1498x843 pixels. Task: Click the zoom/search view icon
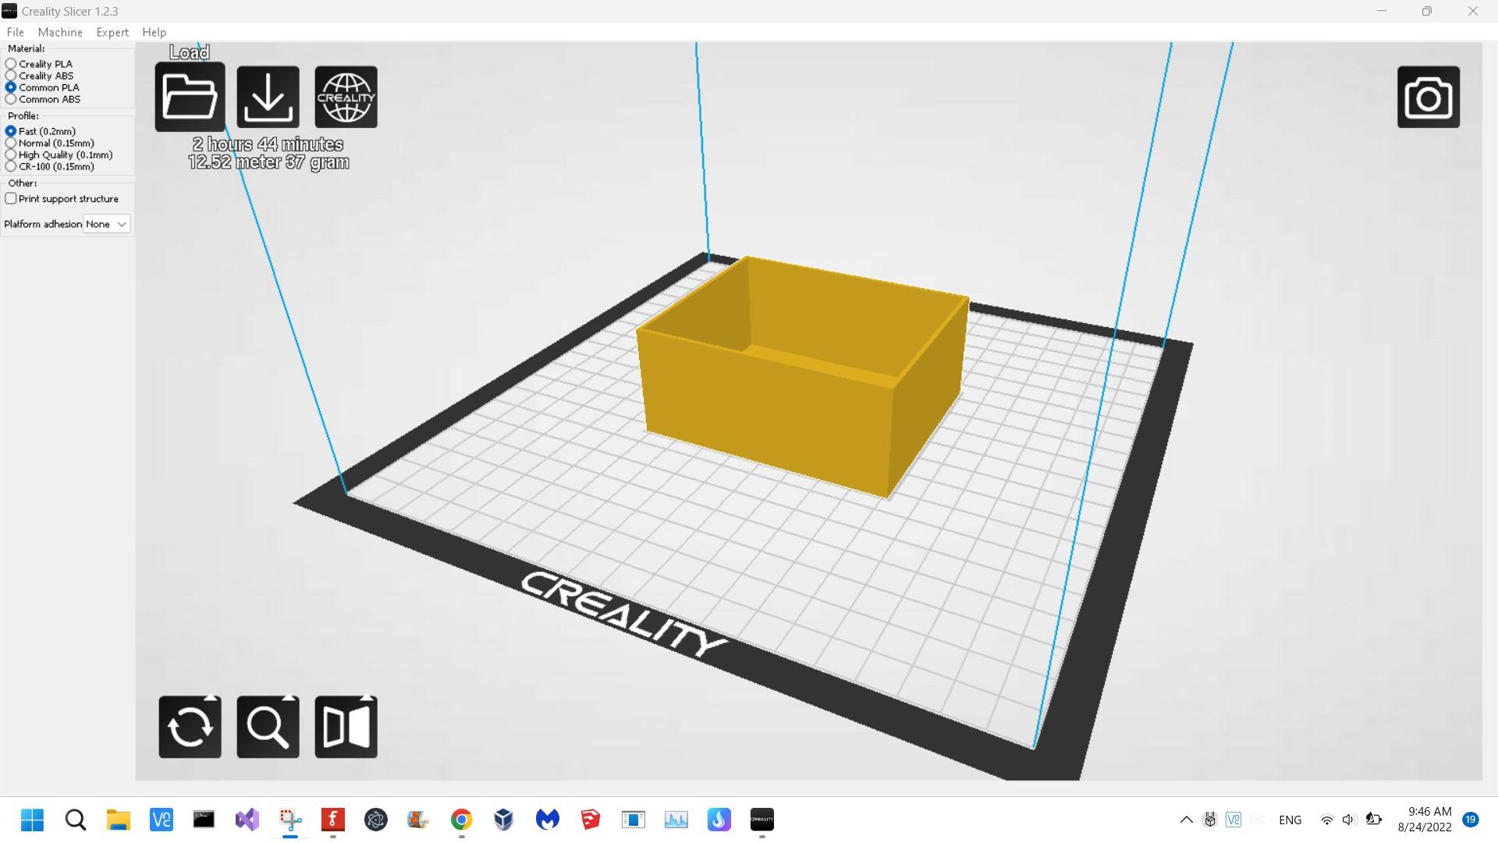coord(268,727)
